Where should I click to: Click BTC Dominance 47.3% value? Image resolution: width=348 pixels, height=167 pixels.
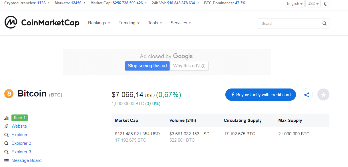(x=240, y=3)
